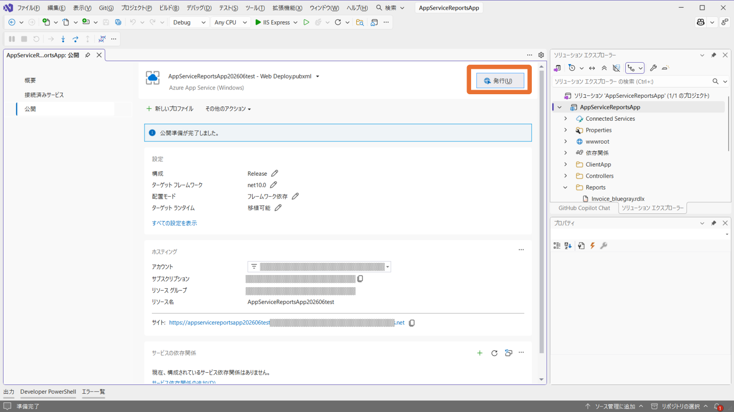Open the ファイル(F) menu
Image resolution: width=734 pixels, height=412 pixels.
click(x=29, y=8)
